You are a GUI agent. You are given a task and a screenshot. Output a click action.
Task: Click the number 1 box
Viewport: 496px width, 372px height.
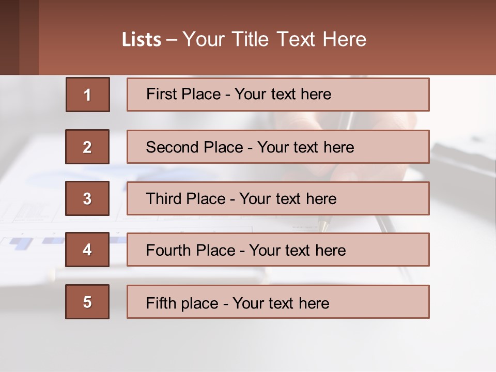[88, 95]
